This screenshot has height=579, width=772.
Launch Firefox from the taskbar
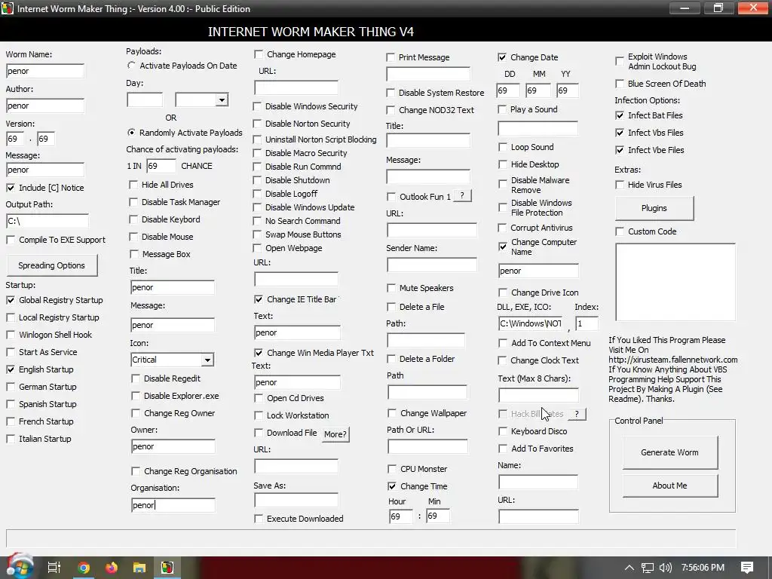[x=112, y=568]
